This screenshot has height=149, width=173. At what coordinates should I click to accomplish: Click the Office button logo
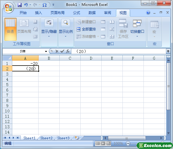click(x=8, y=8)
